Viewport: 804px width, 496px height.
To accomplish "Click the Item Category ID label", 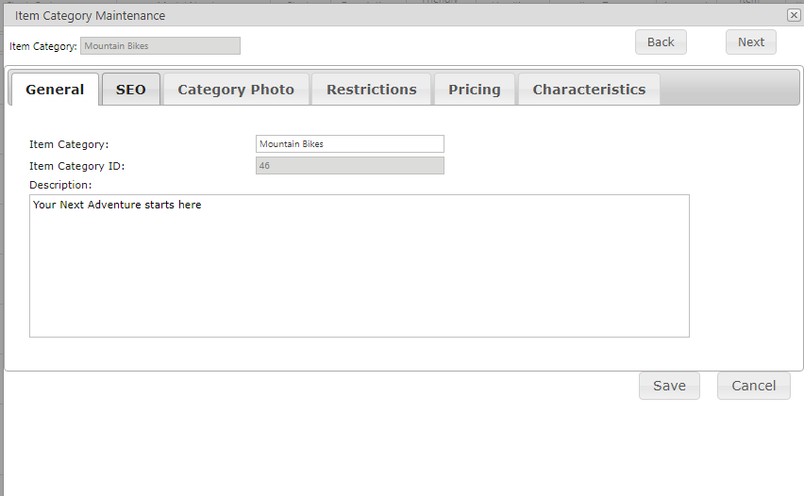I will (77, 166).
